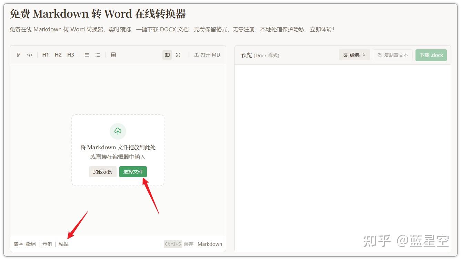The height and width of the screenshot is (260, 461).
Task: Choose a file with 选择文件
Action: click(x=133, y=172)
